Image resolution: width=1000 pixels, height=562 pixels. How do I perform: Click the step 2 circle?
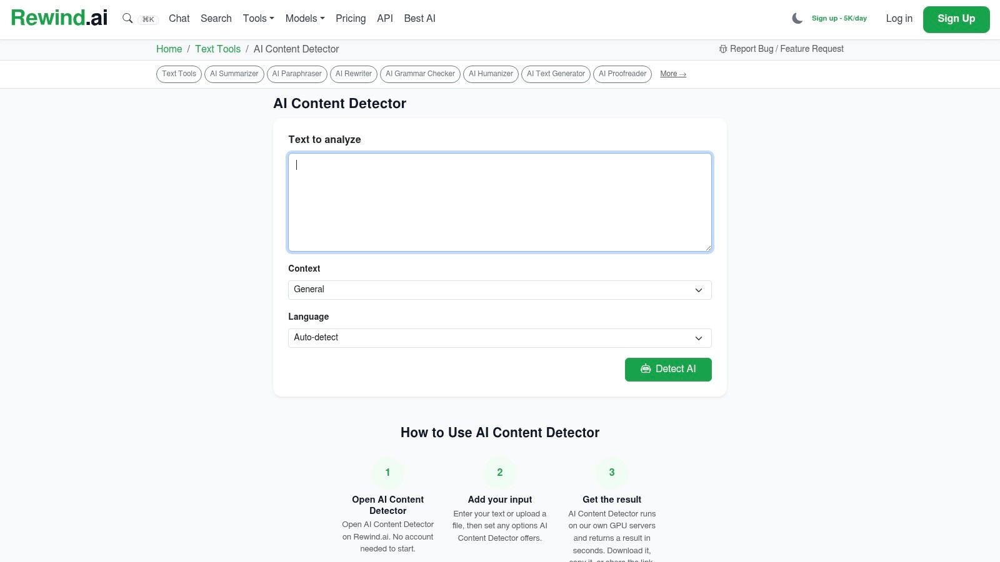click(500, 473)
